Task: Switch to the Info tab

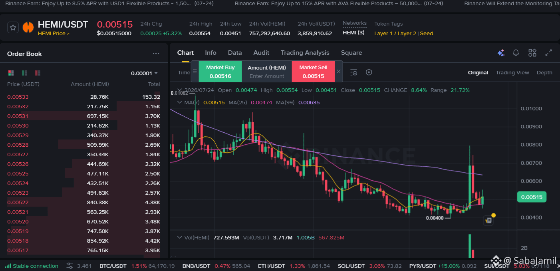Action: coord(210,53)
